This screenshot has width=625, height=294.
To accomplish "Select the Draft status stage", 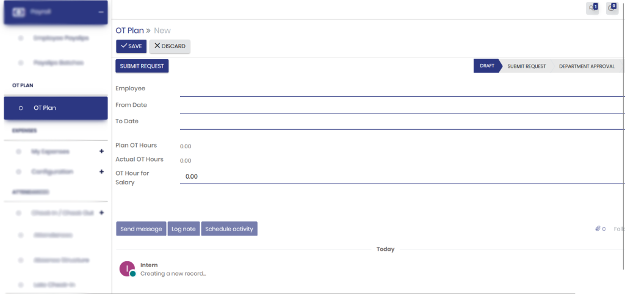I will (x=486, y=66).
